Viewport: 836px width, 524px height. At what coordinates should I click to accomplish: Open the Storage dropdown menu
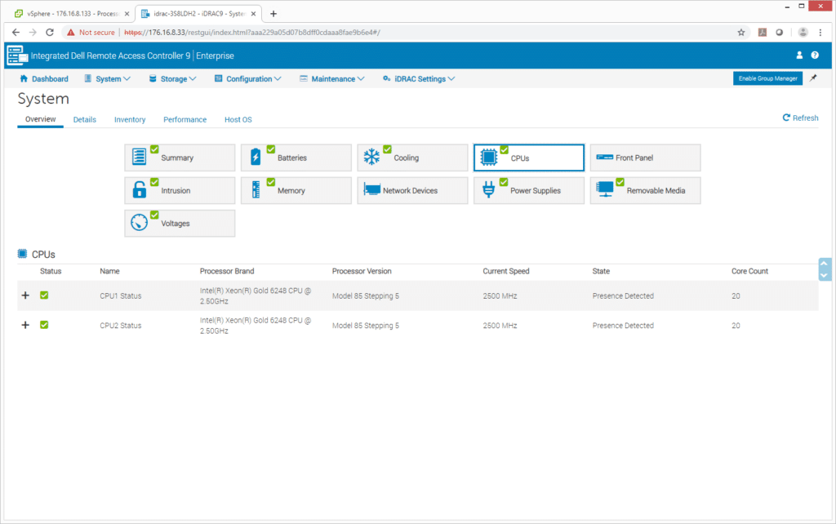point(173,78)
